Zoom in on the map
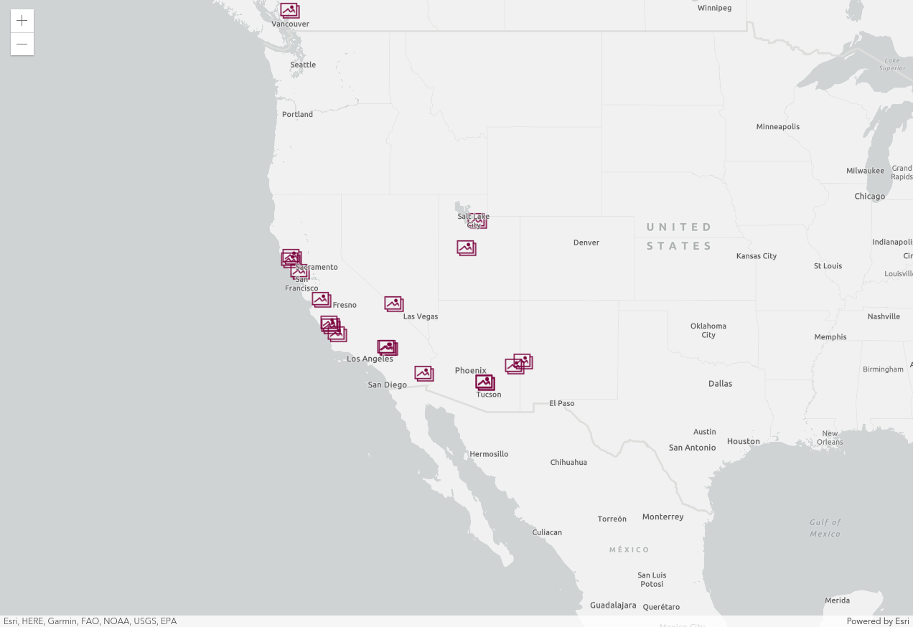Viewport: 913px width, 627px height. (x=22, y=21)
